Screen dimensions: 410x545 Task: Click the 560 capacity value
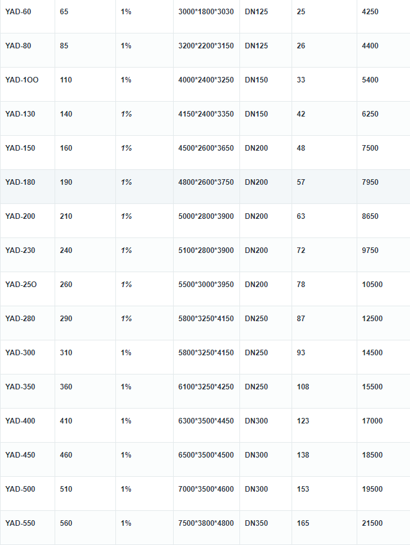(66, 523)
